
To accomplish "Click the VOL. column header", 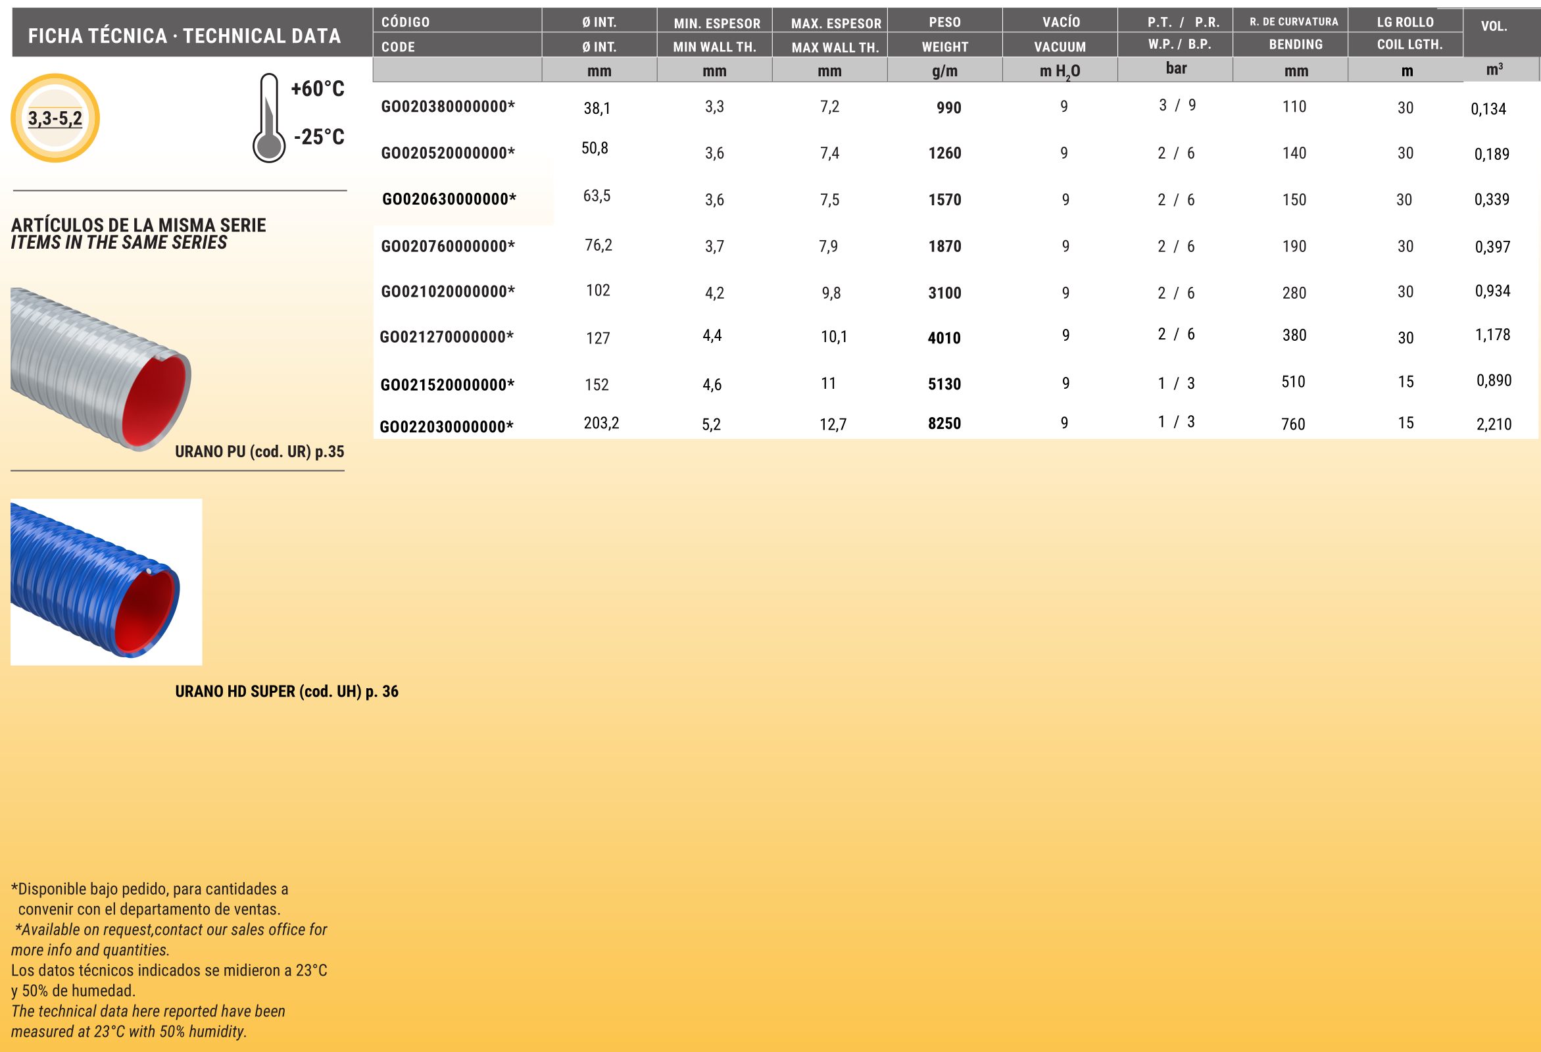I will click(1494, 26).
